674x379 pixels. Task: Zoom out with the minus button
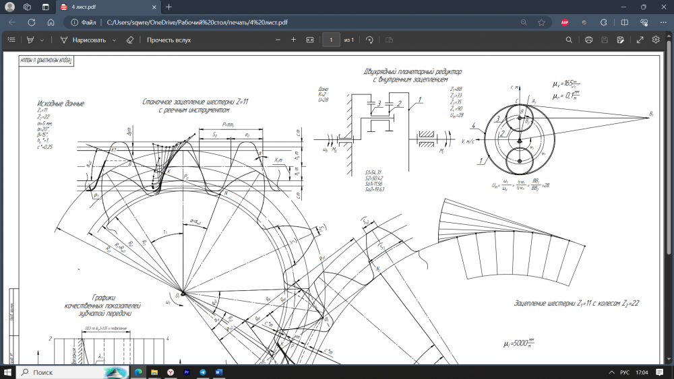coord(278,40)
